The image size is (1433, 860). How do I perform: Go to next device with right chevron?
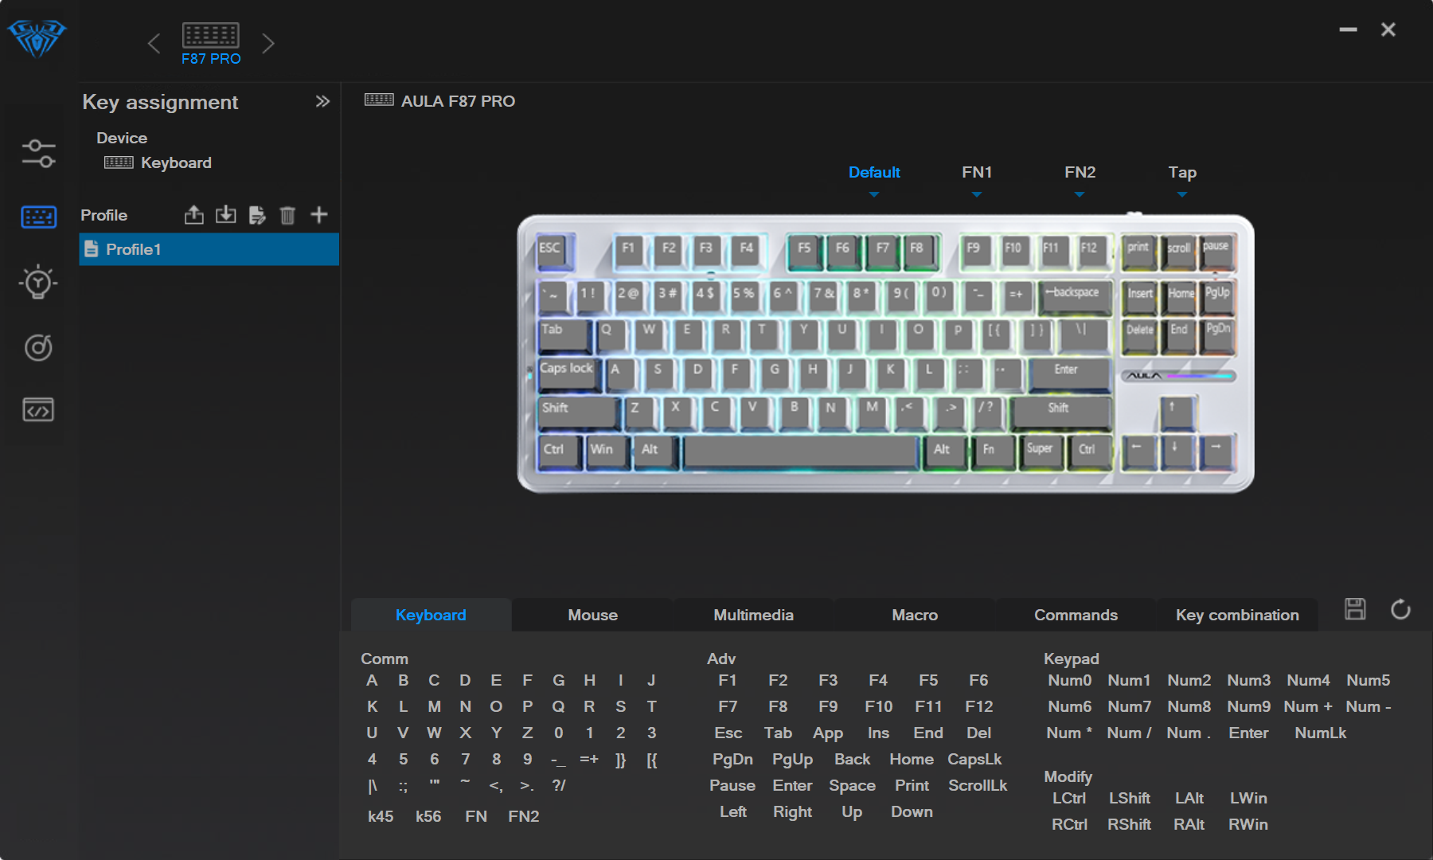[268, 43]
